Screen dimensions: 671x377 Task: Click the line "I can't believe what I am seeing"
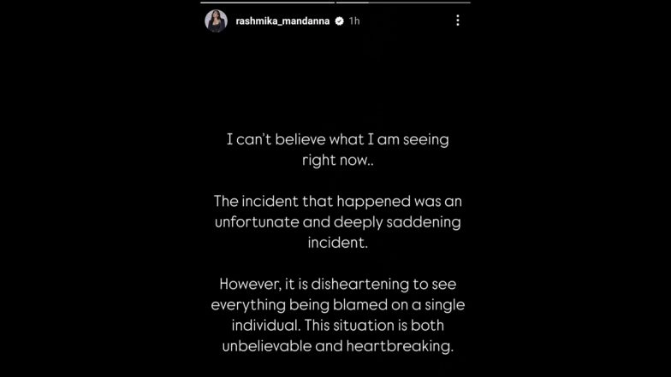click(x=337, y=139)
